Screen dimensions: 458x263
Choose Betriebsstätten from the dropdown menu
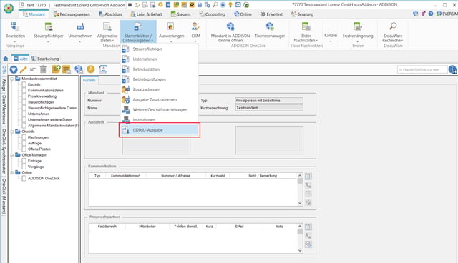click(160, 69)
